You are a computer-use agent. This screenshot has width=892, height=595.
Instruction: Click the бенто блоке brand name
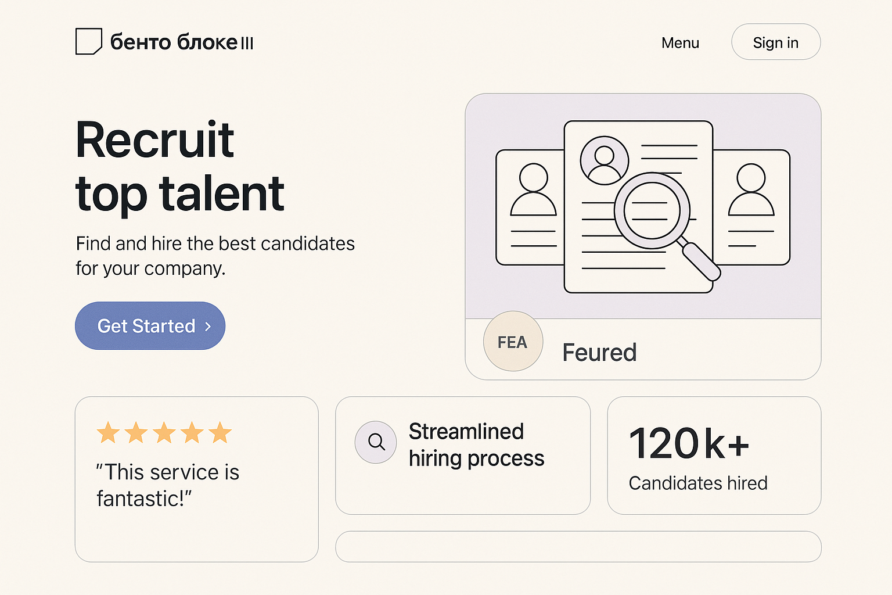182,42
